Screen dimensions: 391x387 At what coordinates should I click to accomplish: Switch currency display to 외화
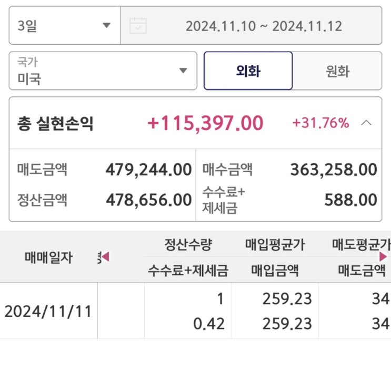(248, 71)
